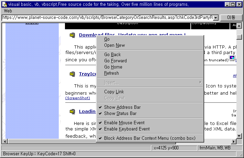The height and width of the screenshot is (158, 244).
Task: Minimize the browser window
Action: [x=228, y=4]
